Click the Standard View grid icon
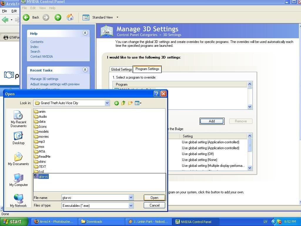Screen dimensions: 301x226 point(86,17)
